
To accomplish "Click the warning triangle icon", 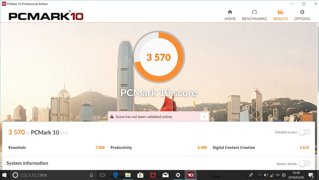I will 112,117.
